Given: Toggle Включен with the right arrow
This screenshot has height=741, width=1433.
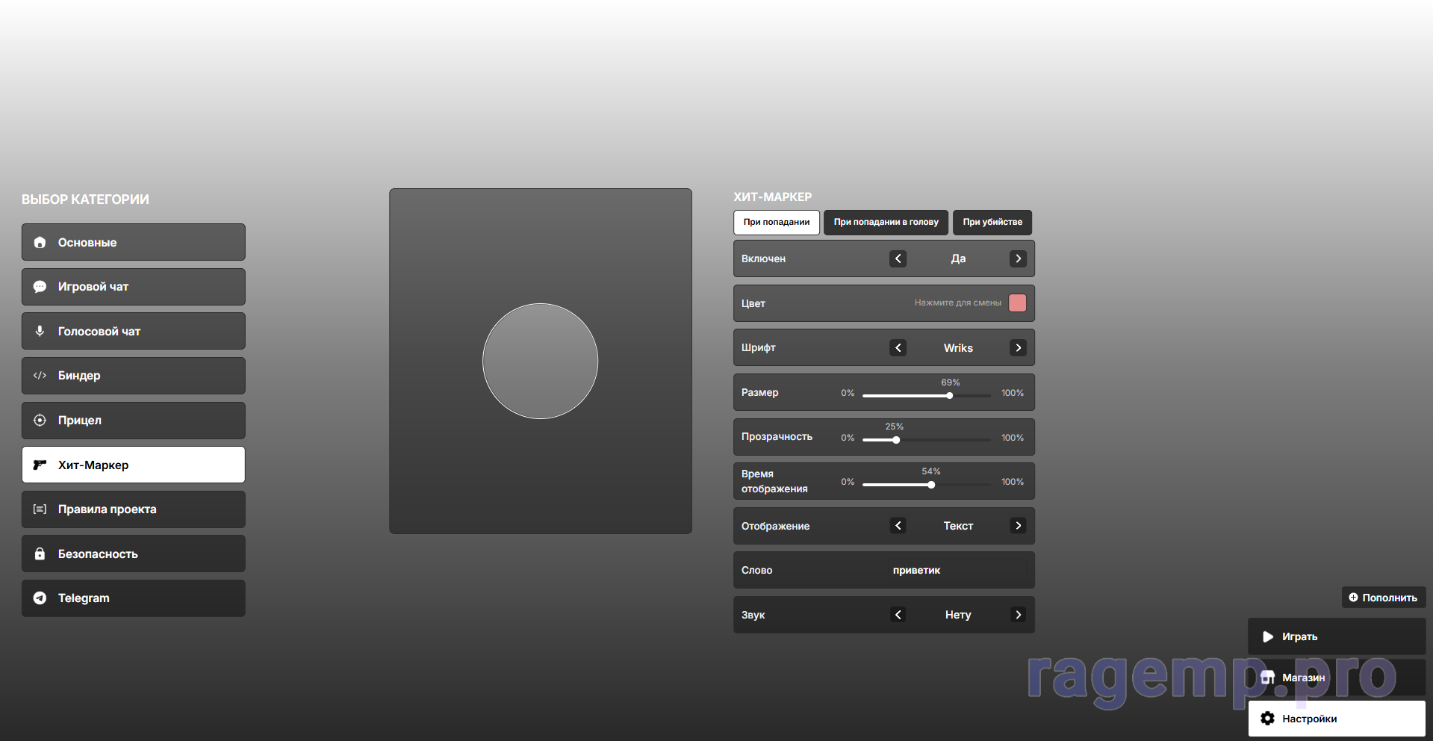Looking at the screenshot, I should [x=1018, y=258].
